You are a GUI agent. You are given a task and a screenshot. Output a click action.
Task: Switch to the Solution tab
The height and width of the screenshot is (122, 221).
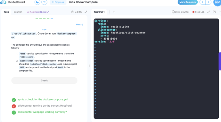tap(18, 12)
